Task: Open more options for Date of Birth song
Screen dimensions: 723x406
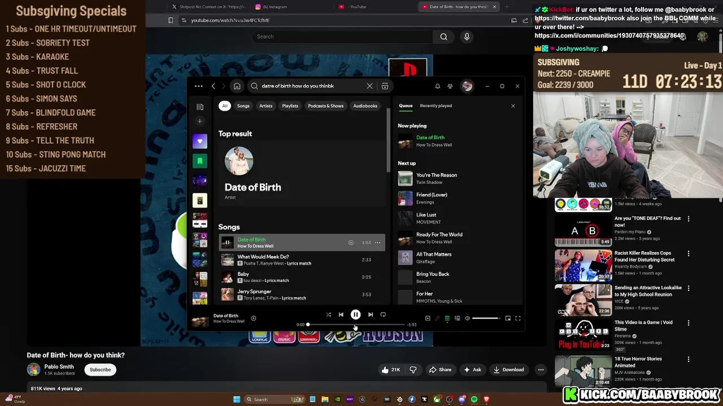Action: coord(377,243)
